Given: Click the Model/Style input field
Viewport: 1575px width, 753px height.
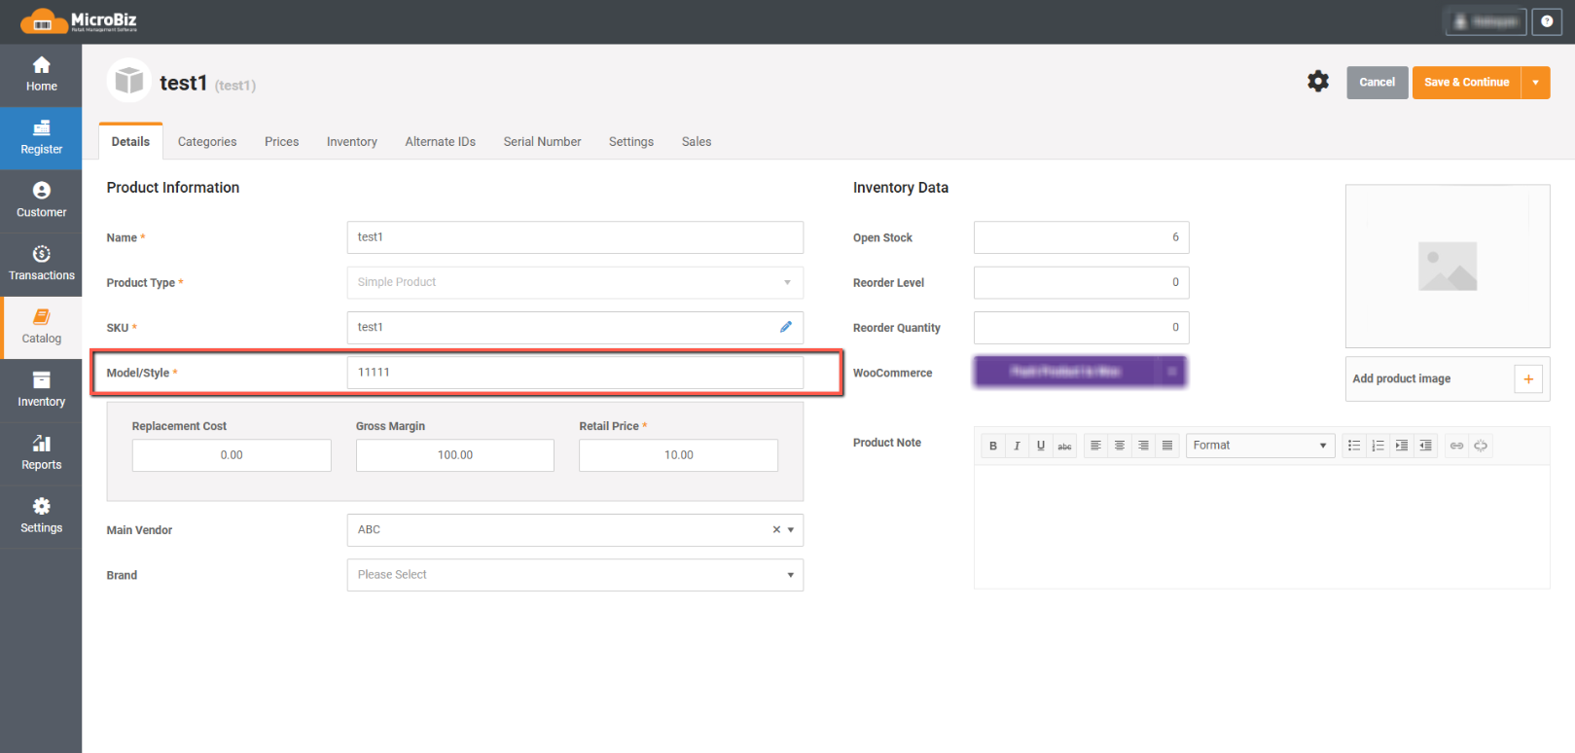Looking at the screenshot, I should [x=575, y=373].
